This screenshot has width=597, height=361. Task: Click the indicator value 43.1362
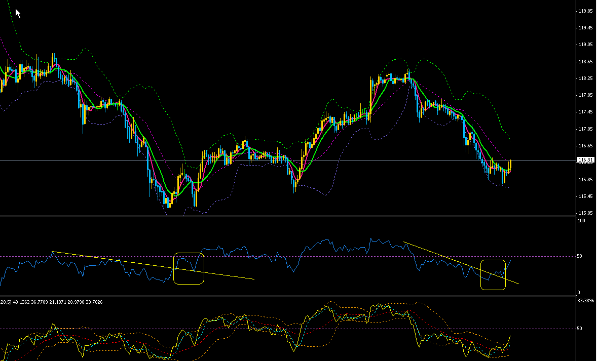pyautogui.click(x=21, y=302)
